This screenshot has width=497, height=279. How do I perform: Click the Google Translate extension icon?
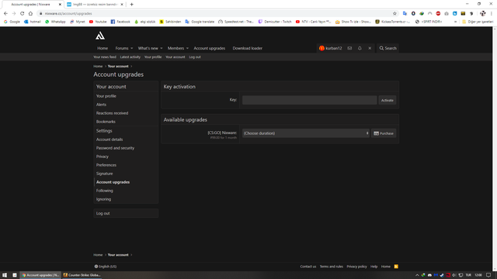[x=405, y=14]
